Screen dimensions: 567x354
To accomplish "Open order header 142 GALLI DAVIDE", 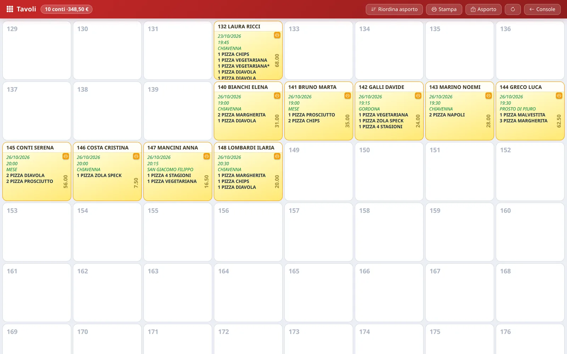I will point(389,87).
